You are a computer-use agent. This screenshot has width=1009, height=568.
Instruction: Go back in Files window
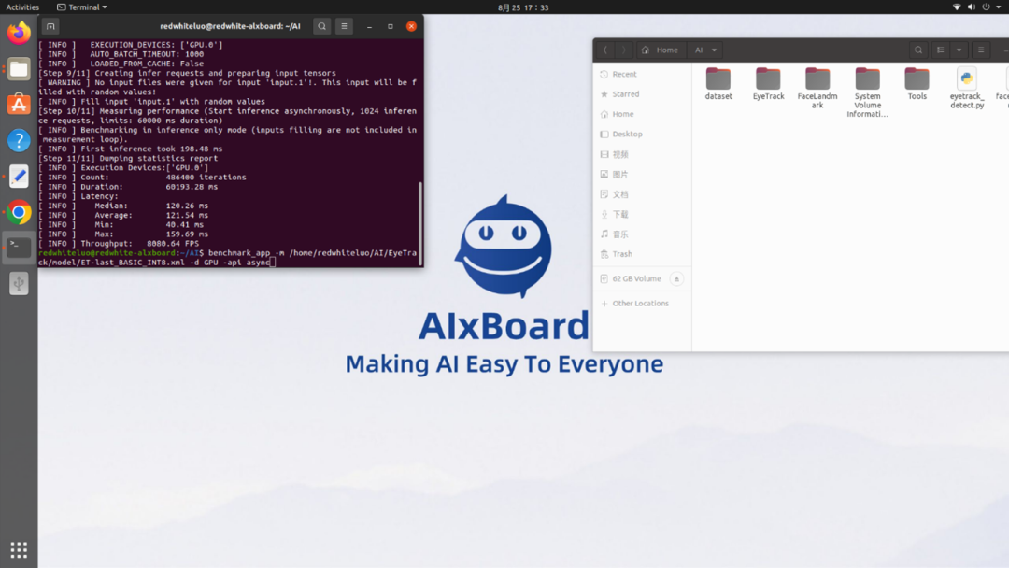pyautogui.click(x=604, y=50)
